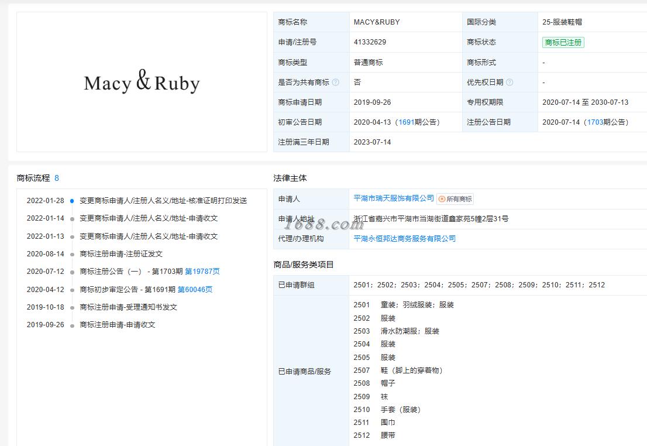The image size is (647, 446).
Task: Click goods row 2510 手套（服装）
Action: (x=387, y=410)
